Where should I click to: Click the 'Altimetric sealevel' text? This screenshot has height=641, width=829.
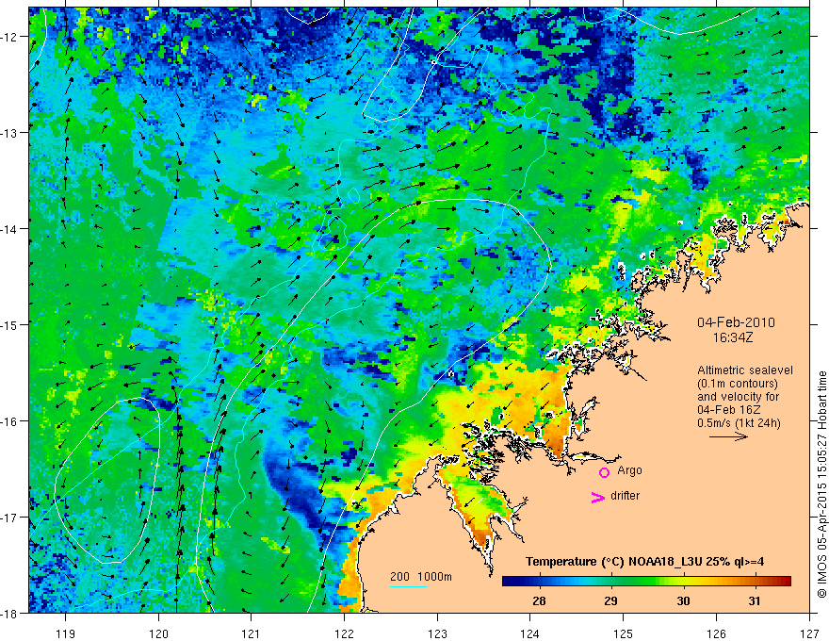[x=745, y=370]
